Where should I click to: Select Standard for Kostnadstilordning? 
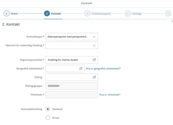(x=48, y=109)
